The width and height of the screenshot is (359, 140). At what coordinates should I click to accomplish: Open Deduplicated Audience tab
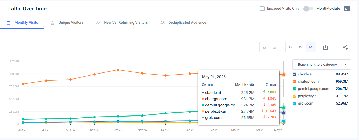point(183,23)
